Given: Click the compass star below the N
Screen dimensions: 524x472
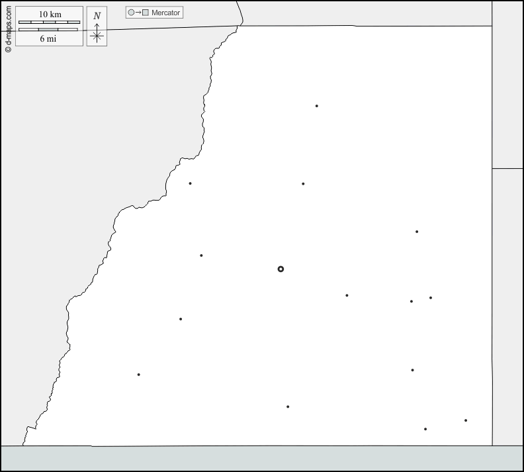Looking at the screenshot, I should coord(97,36).
